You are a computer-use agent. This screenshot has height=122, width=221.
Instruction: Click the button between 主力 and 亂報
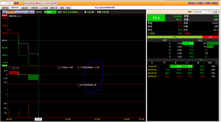coord(49,3)
